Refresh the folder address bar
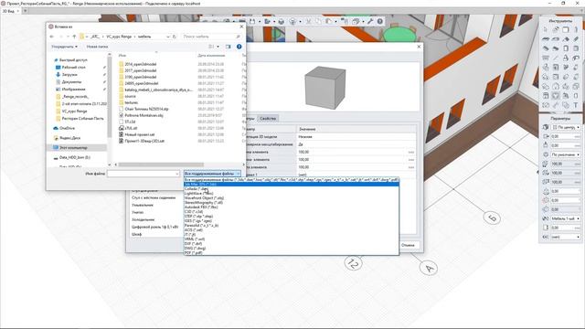This screenshot has height=329, width=585. pos(175,37)
